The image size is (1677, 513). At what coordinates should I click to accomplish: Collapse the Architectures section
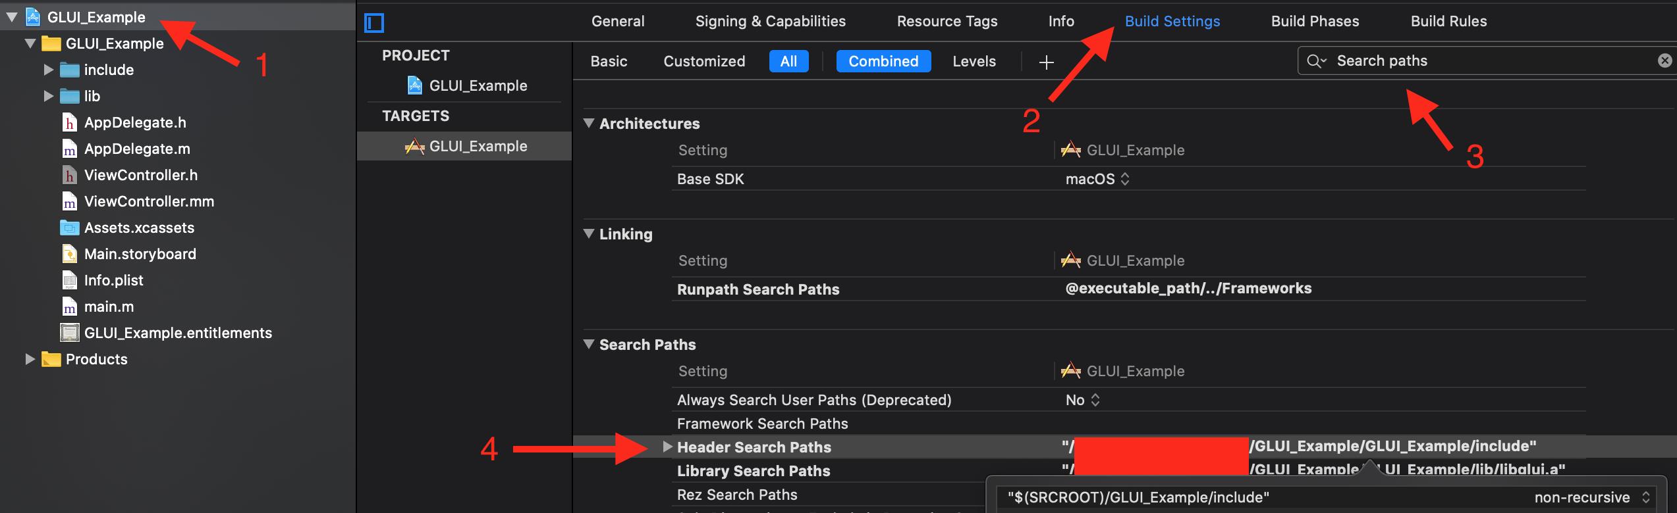589,123
